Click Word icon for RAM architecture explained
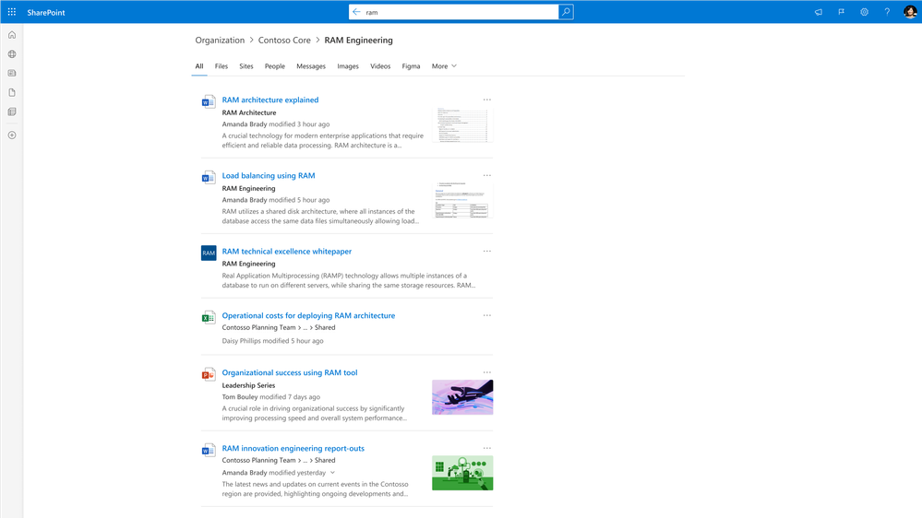Image resolution: width=922 pixels, height=518 pixels. (x=209, y=101)
